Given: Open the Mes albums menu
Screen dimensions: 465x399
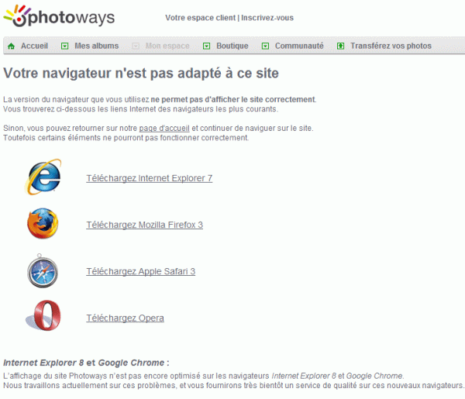Looking at the screenshot, I should pos(96,46).
